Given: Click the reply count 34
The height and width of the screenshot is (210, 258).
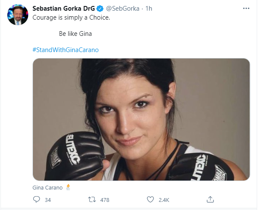Looking at the screenshot, I should [x=47, y=200].
